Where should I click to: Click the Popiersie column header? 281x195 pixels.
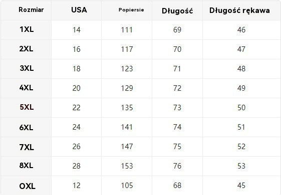point(131,10)
